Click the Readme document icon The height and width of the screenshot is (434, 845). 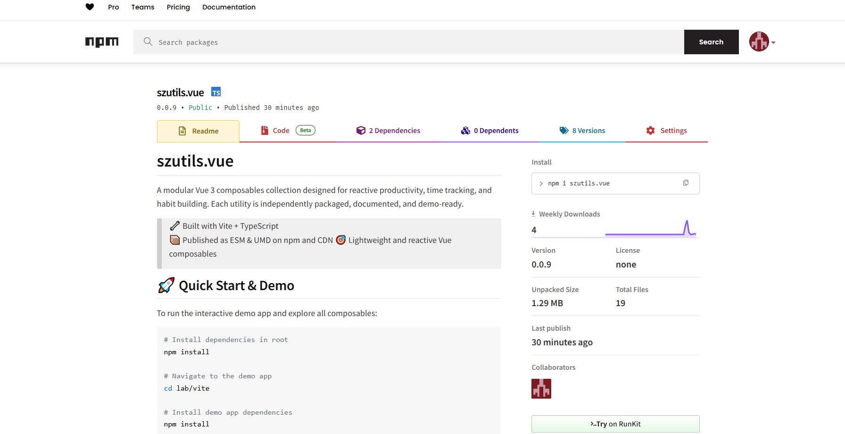tap(182, 131)
